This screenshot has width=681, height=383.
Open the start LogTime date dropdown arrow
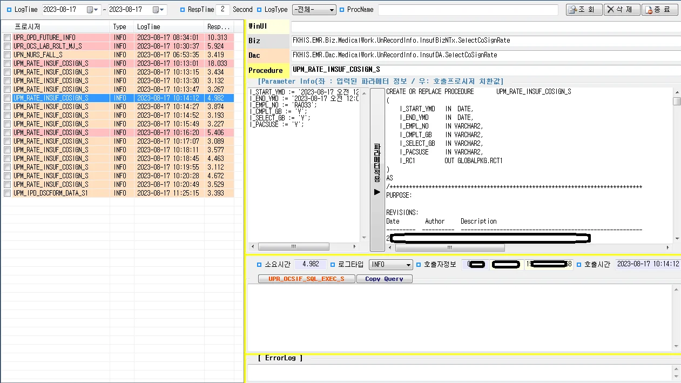click(96, 9)
